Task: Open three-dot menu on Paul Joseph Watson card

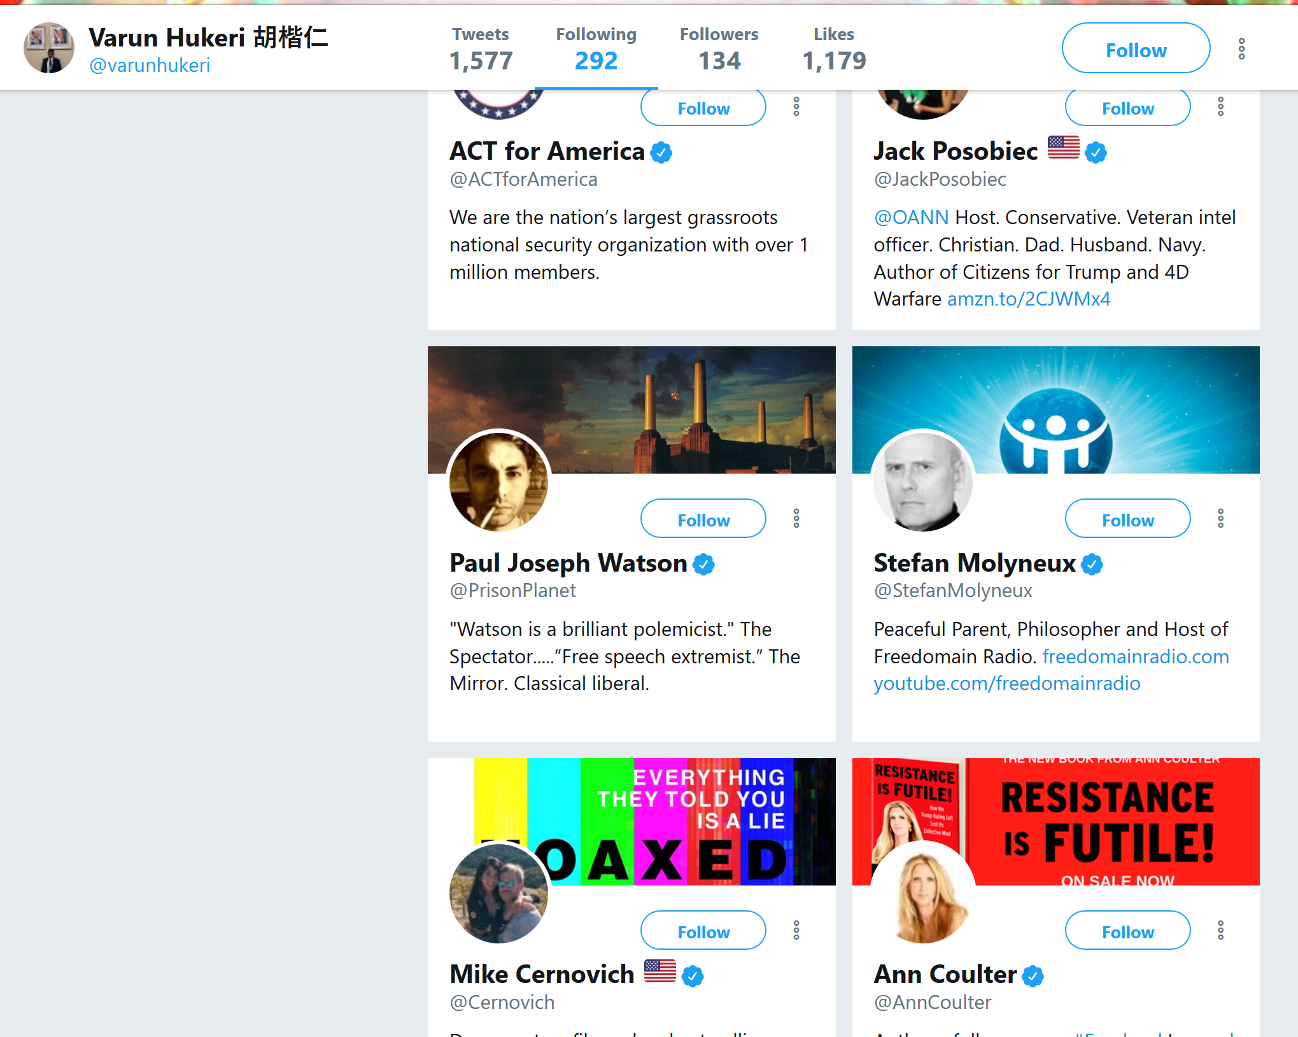Action: pos(796,518)
